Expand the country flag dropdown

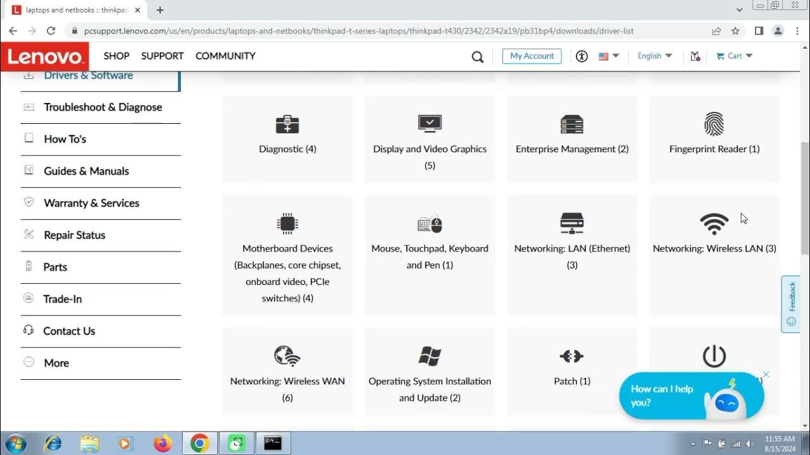(609, 56)
